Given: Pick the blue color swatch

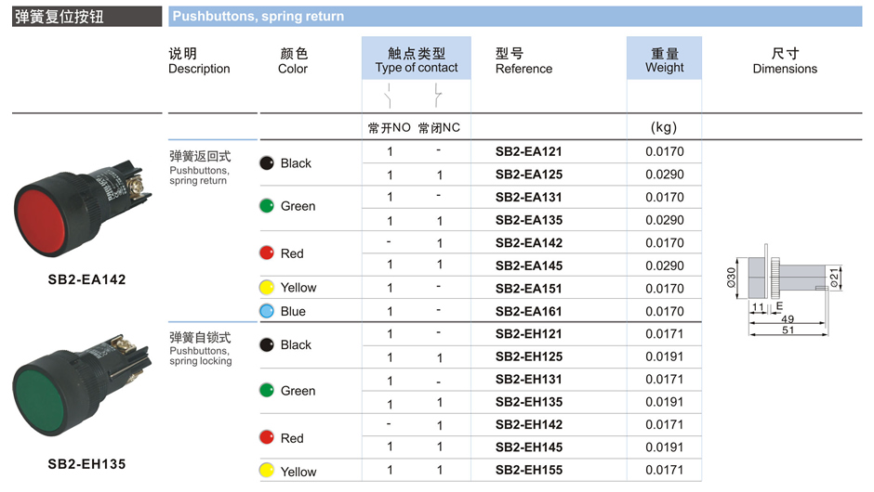Looking at the screenshot, I should click(267, 311).
